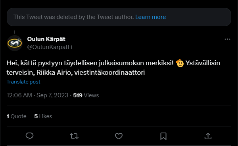Open the 12:06 AM timestamp link

(x=19, y=95)
